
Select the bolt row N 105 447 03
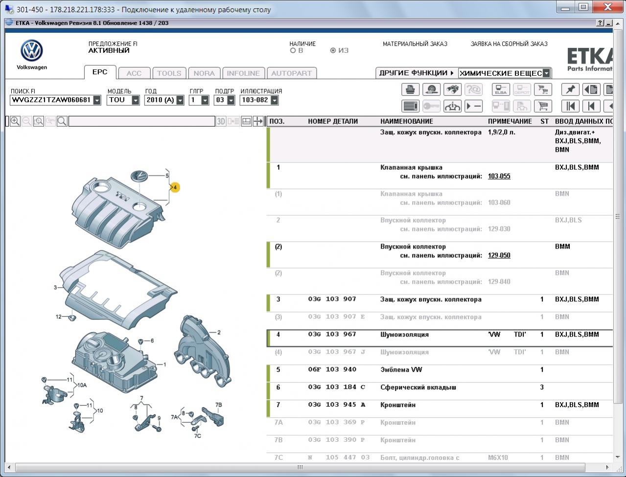coord(440,458)
